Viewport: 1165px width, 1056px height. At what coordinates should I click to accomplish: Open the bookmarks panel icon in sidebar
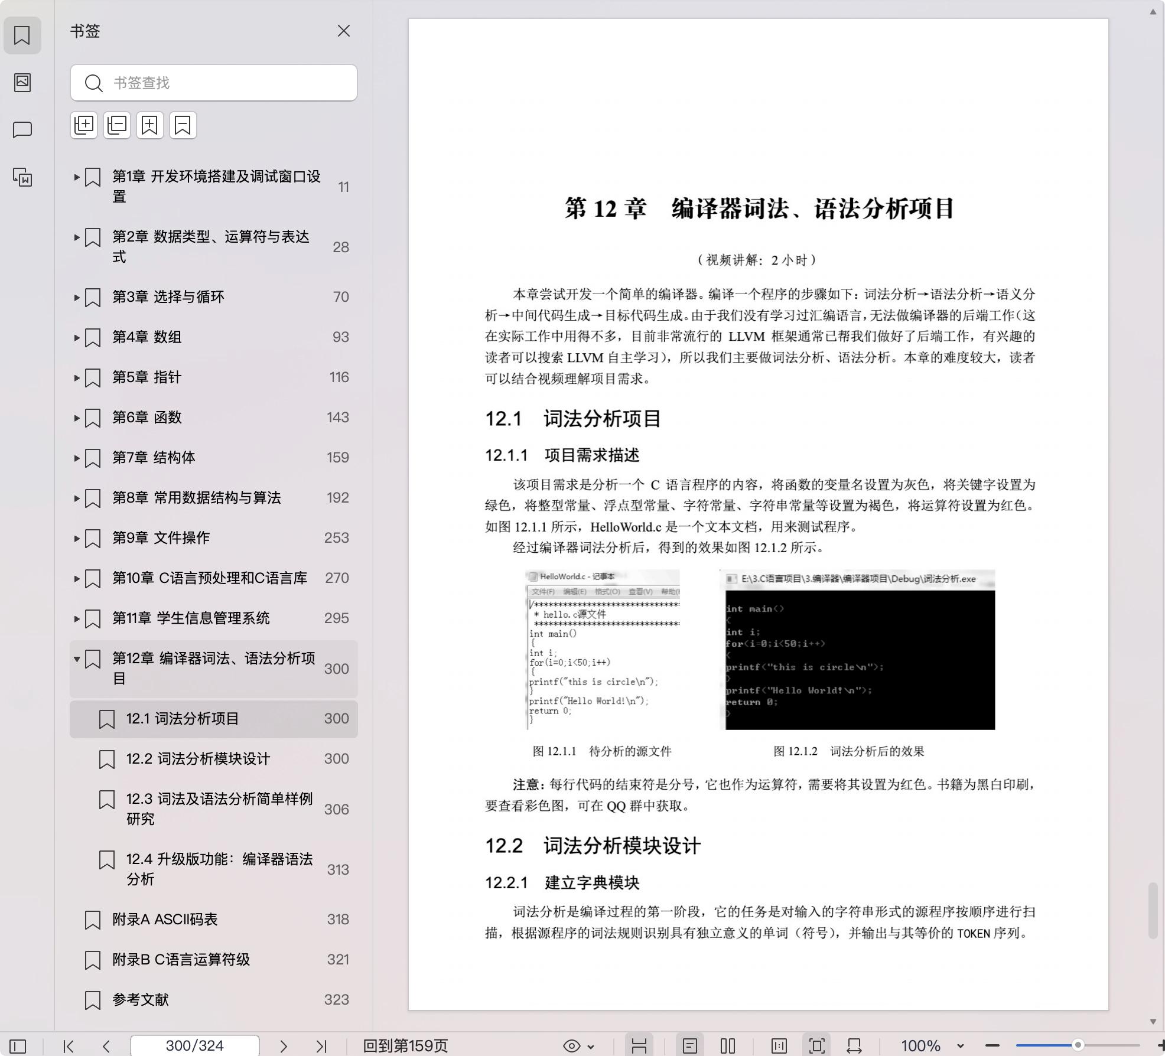pos(22,35)
